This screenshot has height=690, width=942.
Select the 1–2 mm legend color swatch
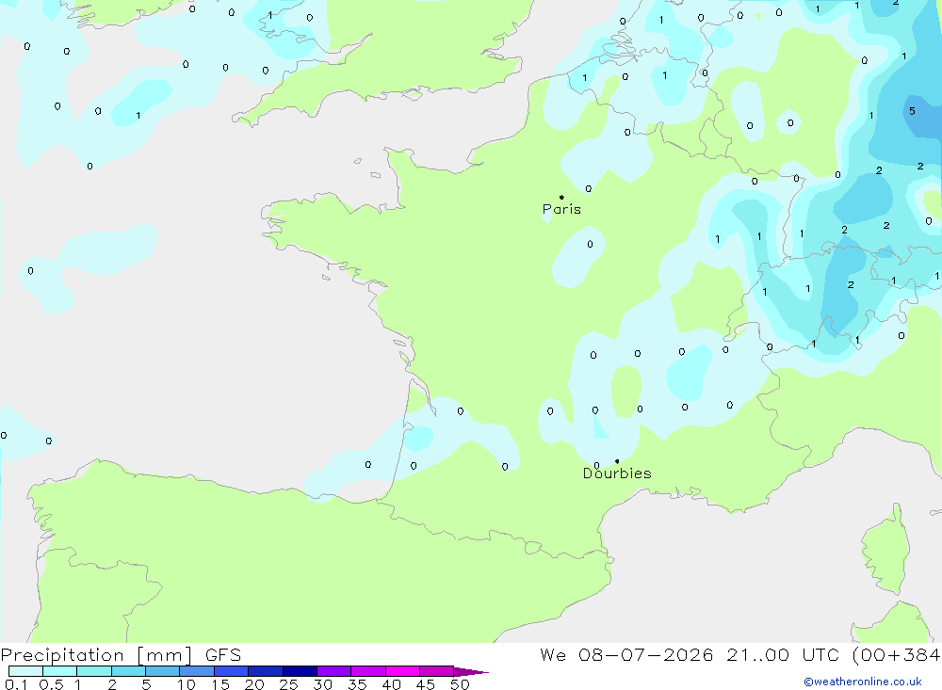coord(94,671)
